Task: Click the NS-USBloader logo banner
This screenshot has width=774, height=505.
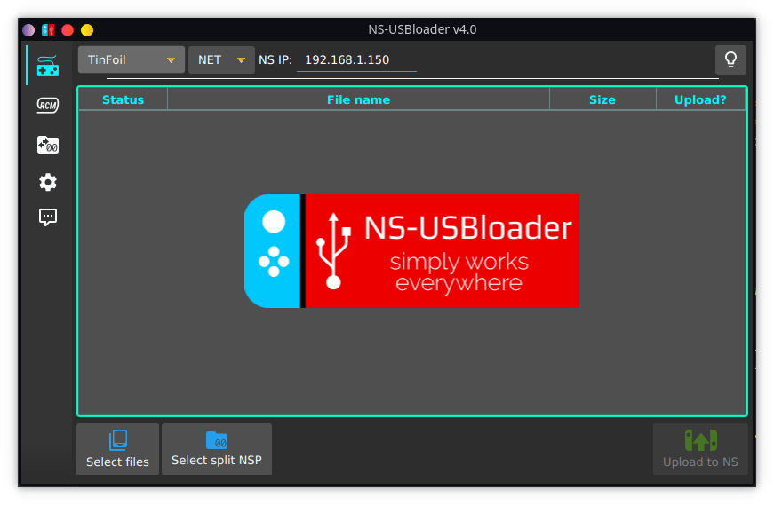Action: [411, 251]
